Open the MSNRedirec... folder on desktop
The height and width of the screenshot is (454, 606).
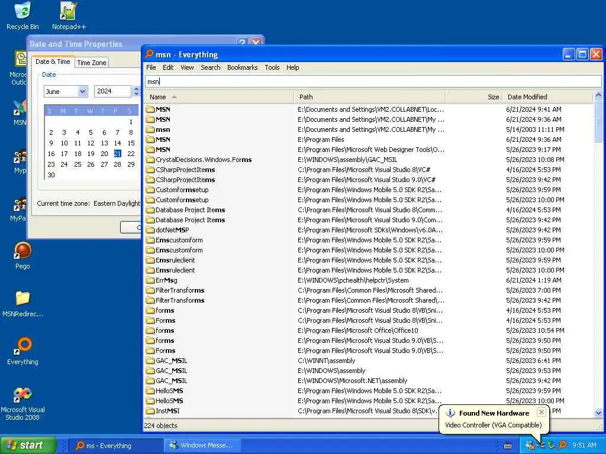(22, 303)
